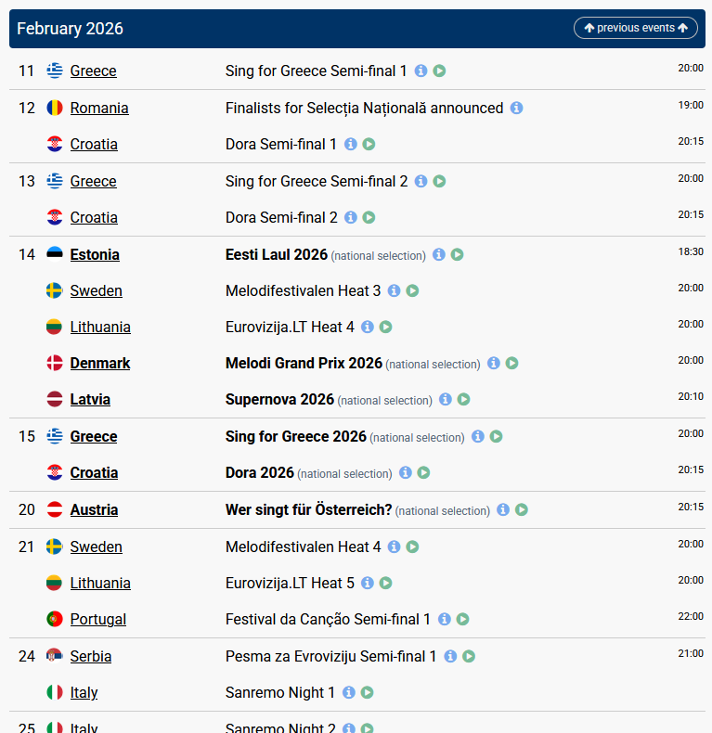Play Melodi Grand Prix 2026 video
Viewport: 712px width, 733px height.
(x=511, y=363)
